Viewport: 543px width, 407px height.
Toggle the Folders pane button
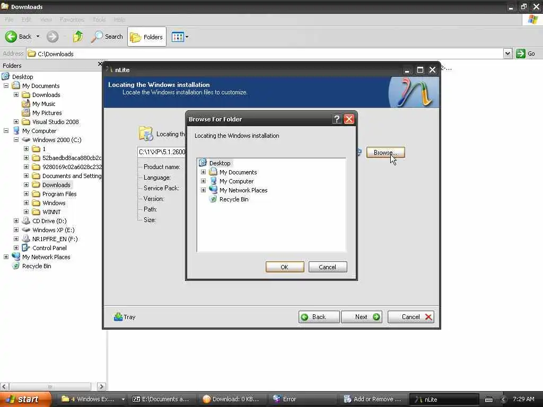[x=147, y=37]
